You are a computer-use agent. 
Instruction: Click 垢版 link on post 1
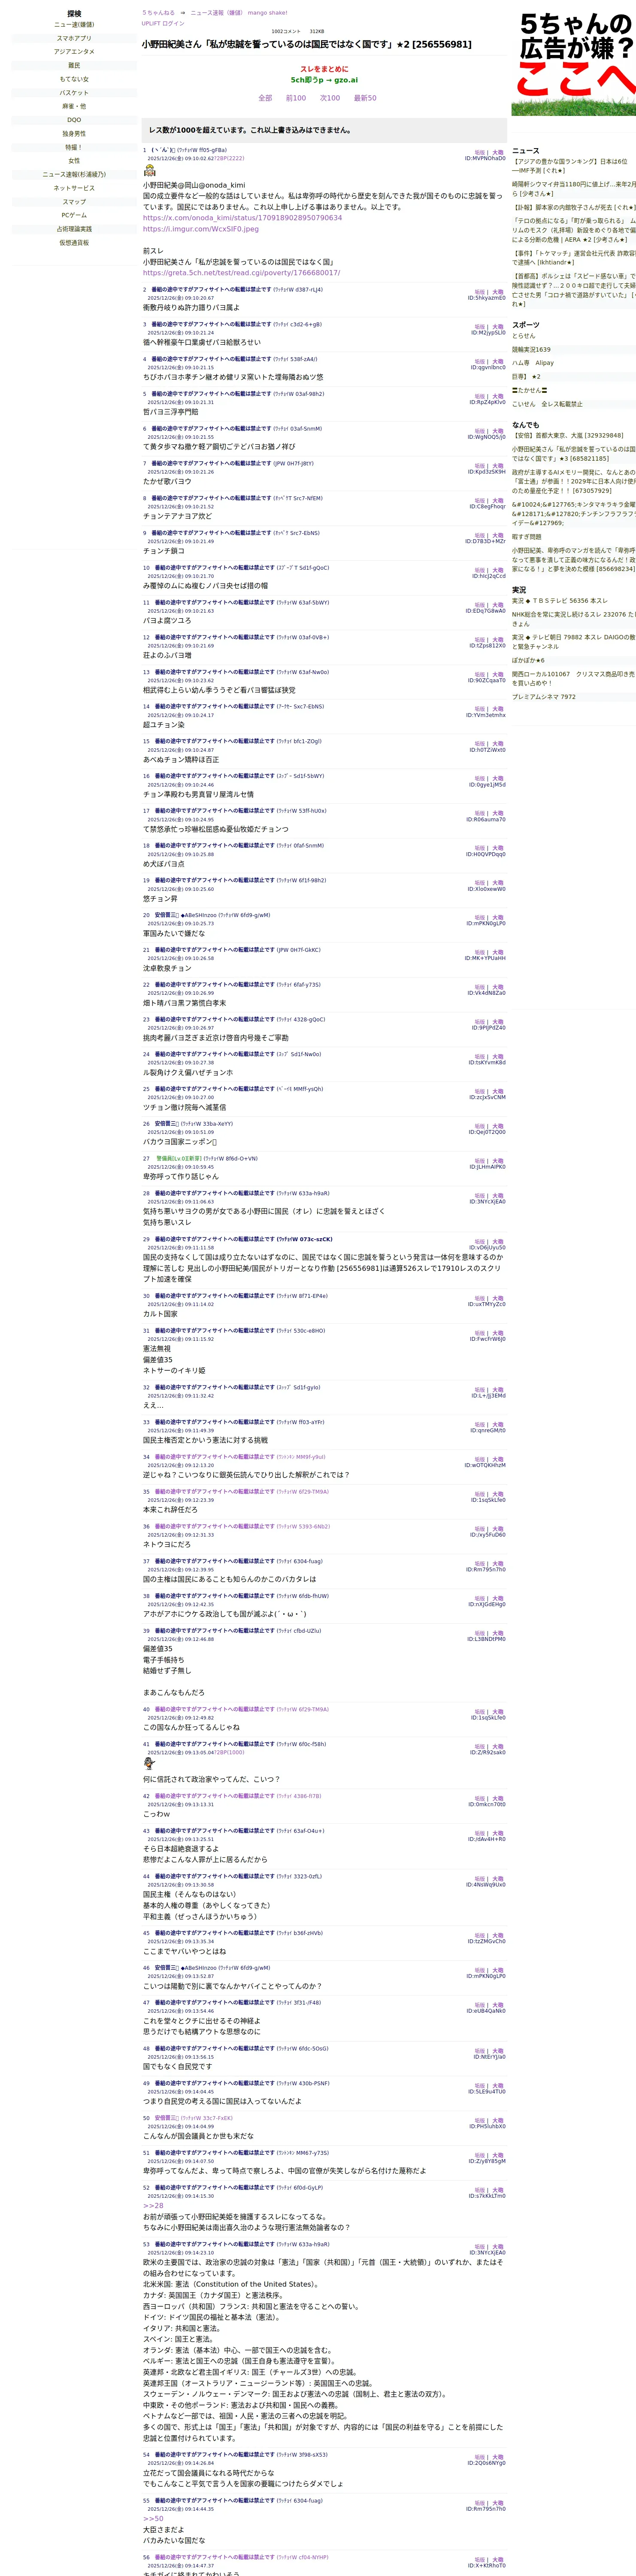click(480, 152)
